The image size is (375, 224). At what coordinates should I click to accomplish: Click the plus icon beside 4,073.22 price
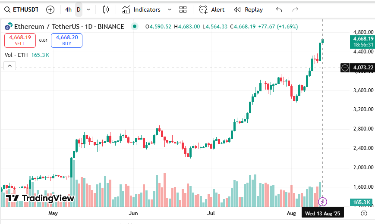(x=345, y=68)
